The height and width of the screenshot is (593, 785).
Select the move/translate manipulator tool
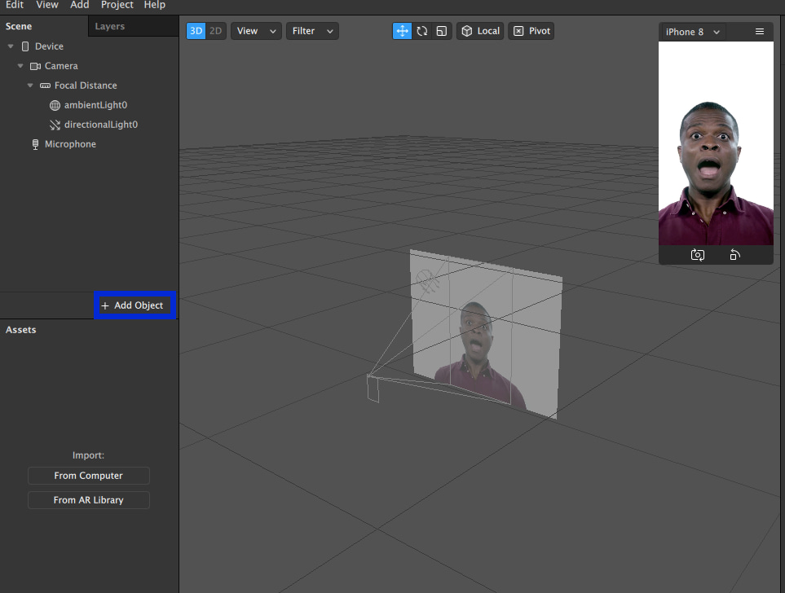click(402, 31)
